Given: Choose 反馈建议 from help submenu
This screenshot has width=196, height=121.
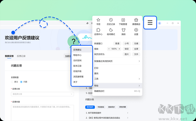Looking at the screenshot, I should pyautogui.click(x=82, y=50).
